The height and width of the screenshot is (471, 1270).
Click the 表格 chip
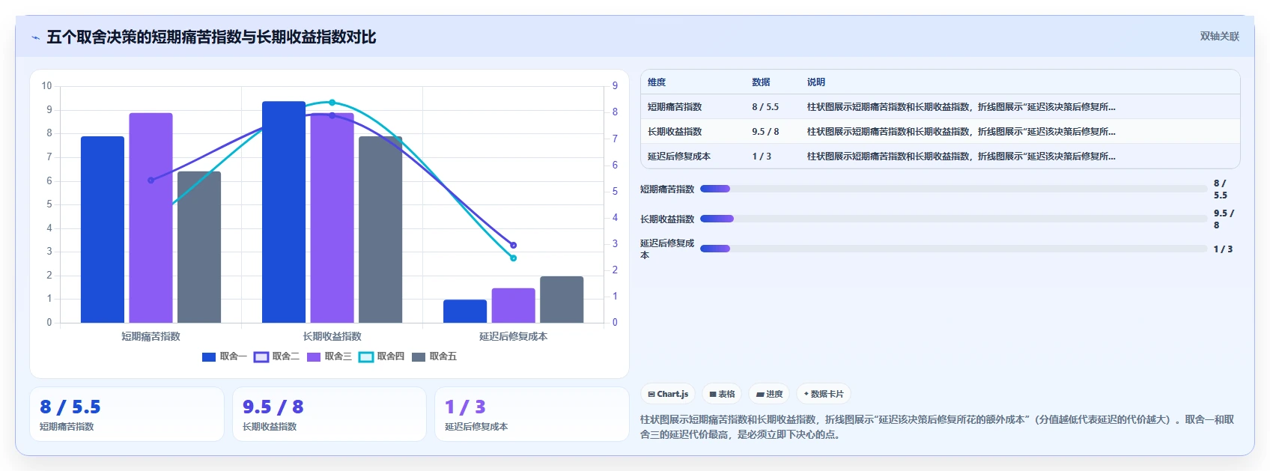pyautogui.click(x=722, y=394)
